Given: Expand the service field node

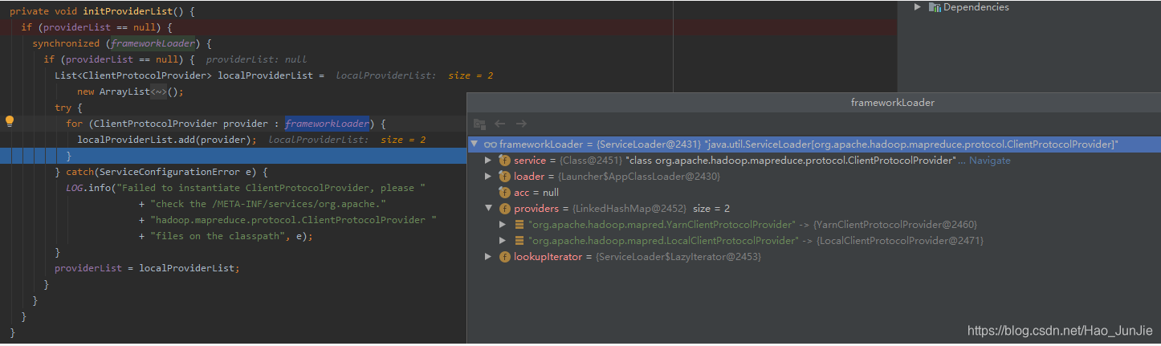Looking at the screenshot, I should (x=489, y=161).
